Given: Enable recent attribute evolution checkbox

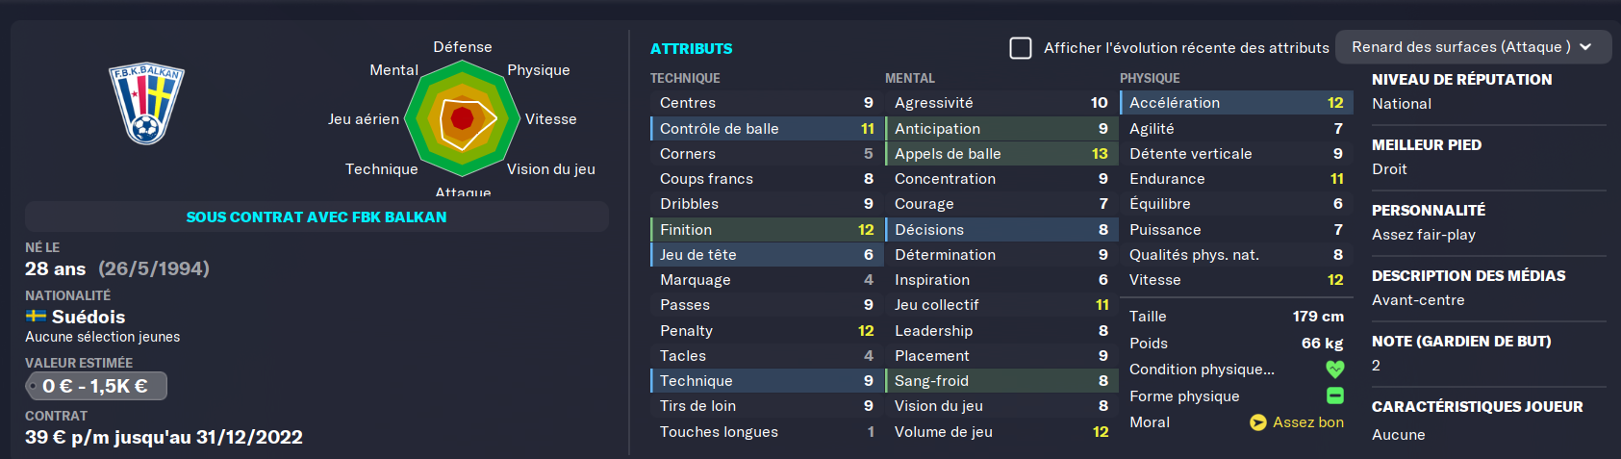Looking at the screenshot, I should tap(1021, 48).
